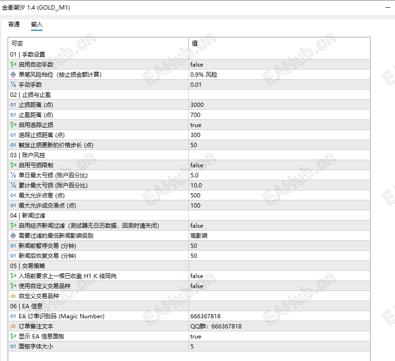Select the 新闻前暂停交易 (分钟) label

[47, 246]
